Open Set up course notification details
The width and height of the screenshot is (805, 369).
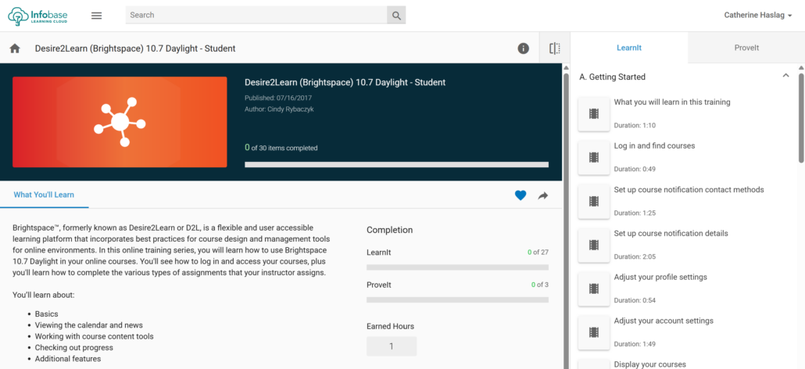671,233
